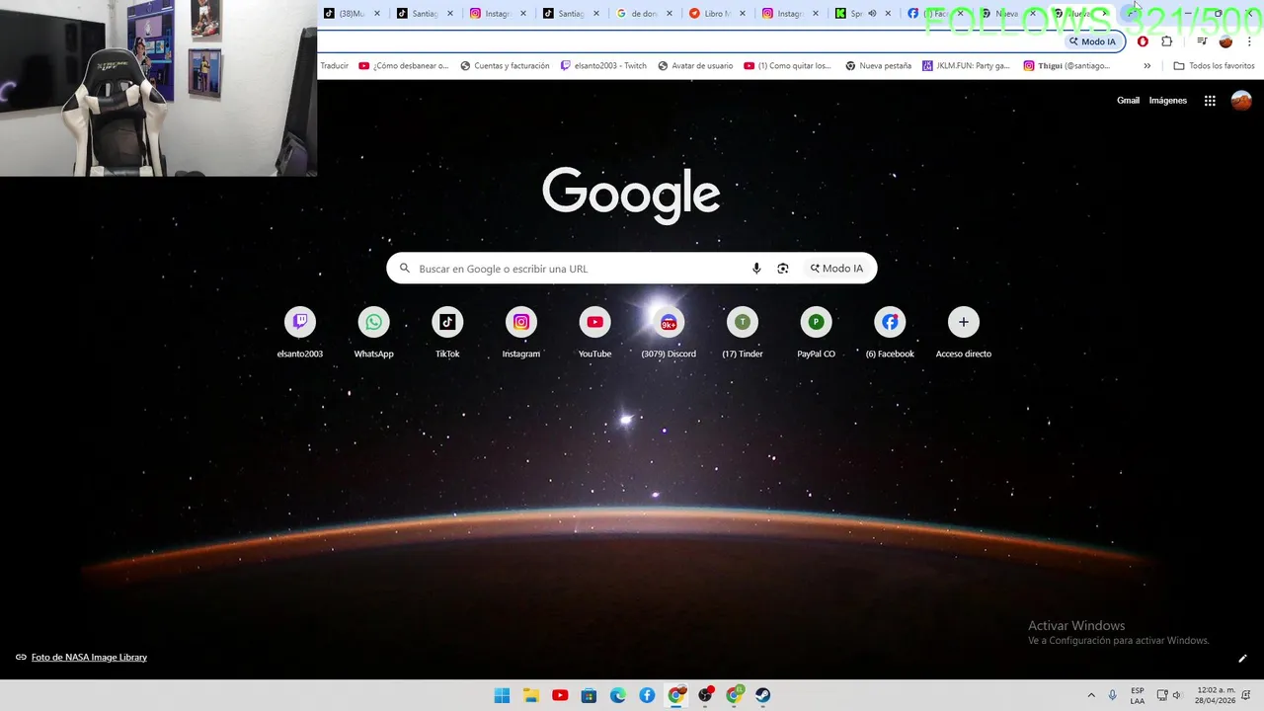Customize this page with the pencil icon
The image size is (1264, 711).
pyautogui.click(x=1242, y=659)
